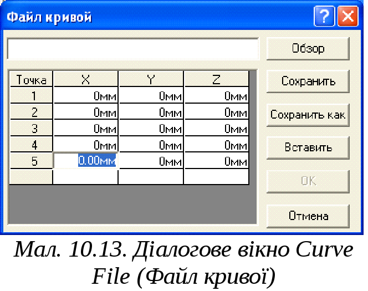Edit Z value of point 2
368x291 pixels.
pos(216,112)
